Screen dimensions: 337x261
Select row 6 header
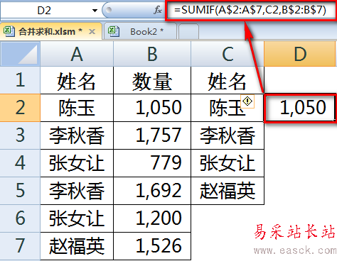click(20, 218)
